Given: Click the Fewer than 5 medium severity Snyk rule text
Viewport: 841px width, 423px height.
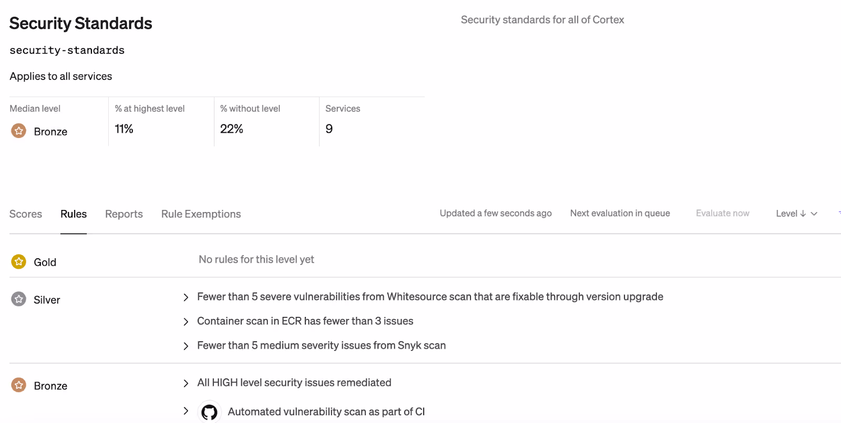Looking at the screenshot, I should point(321,345).
